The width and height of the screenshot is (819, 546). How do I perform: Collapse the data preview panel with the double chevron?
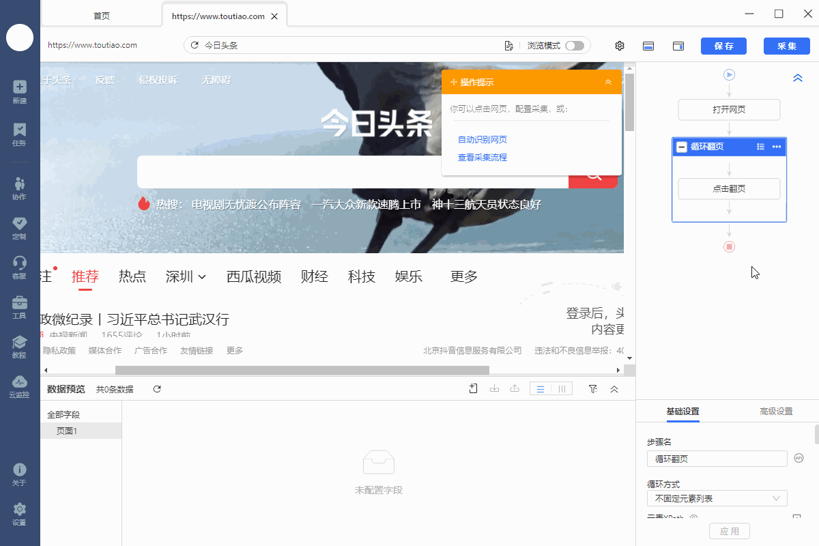point(614,389)
